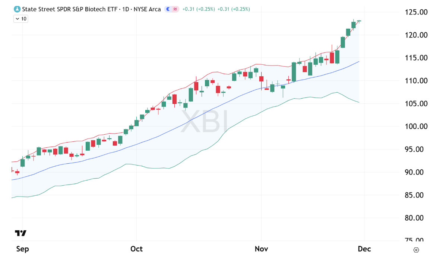Click the moon session status icon
446x269 pixels.
168,9
